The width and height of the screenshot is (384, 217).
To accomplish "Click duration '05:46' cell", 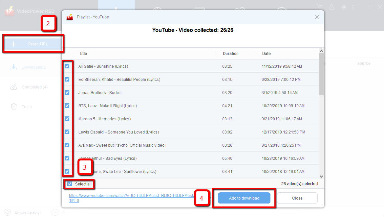I will click(227, 158).
